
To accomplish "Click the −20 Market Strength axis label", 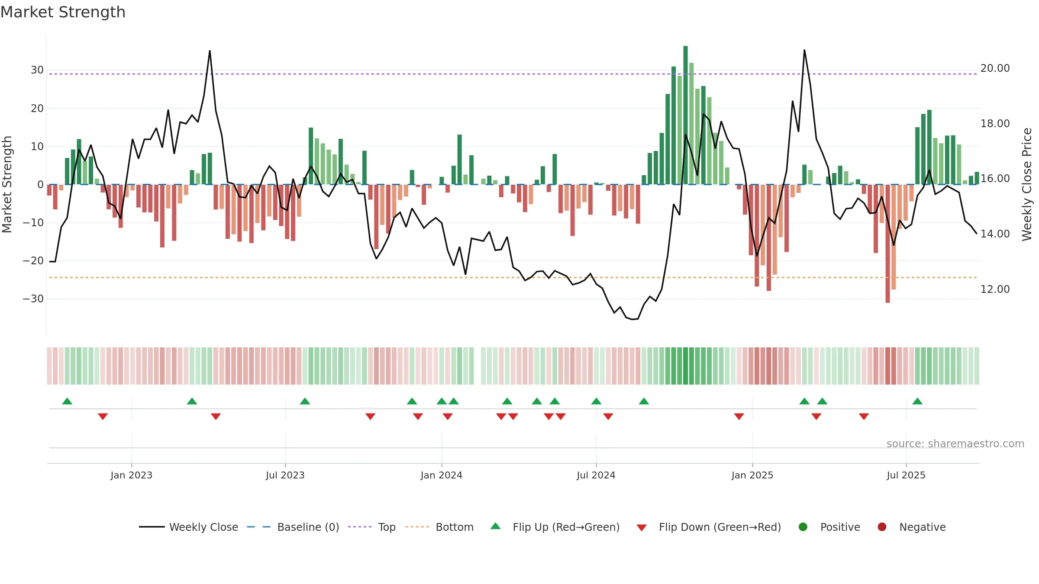I will click(33, 261).
